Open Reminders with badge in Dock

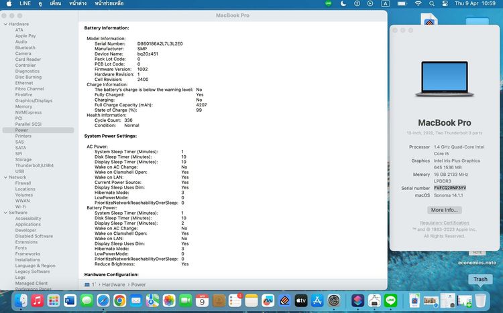pos(235,301)
